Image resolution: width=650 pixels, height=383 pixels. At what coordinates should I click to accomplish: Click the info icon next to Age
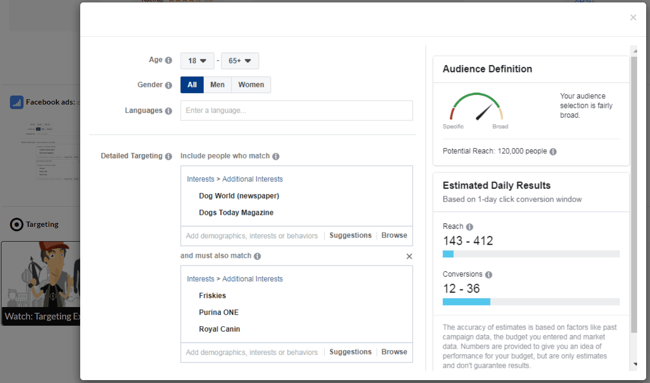click(x=168, y=60)
